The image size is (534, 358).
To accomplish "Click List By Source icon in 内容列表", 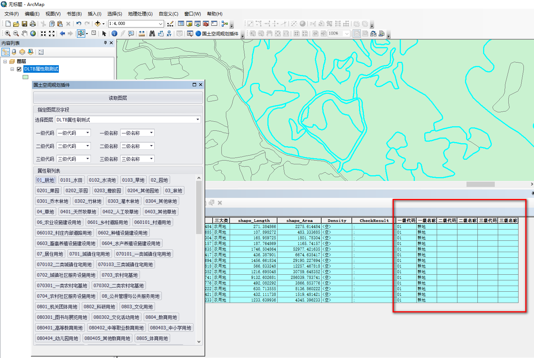I will click(14, 52).
